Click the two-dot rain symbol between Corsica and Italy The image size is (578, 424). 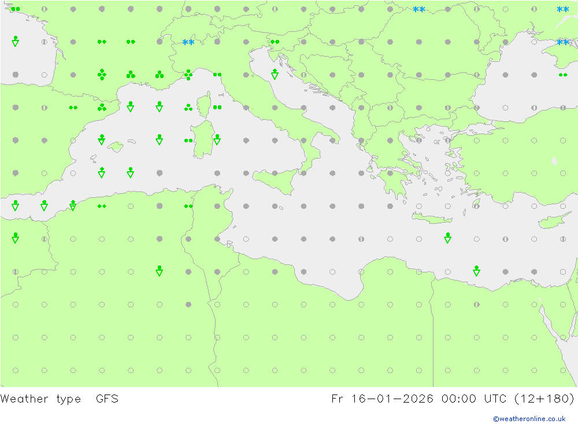[217, 108]
